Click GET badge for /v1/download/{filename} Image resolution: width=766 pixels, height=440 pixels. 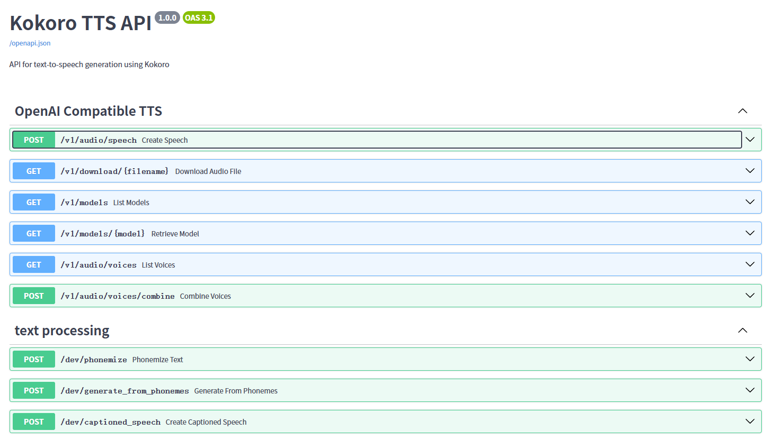34,171
